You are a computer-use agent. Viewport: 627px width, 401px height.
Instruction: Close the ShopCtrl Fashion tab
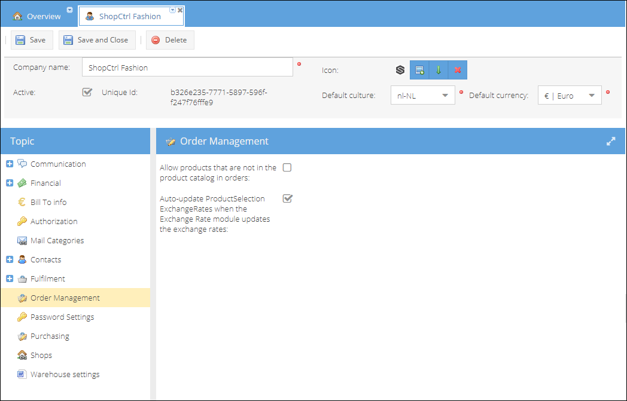180,10
